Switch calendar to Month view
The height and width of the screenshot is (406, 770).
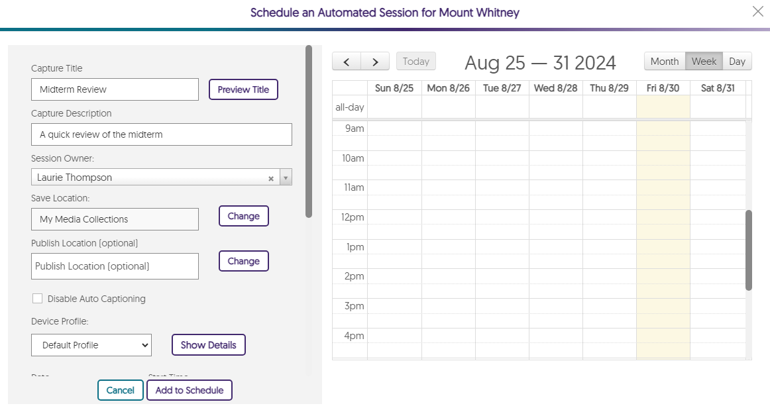(664, 62)
